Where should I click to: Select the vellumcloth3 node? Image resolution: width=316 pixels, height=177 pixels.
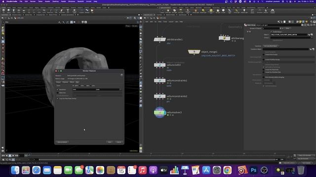coord(159,65)
